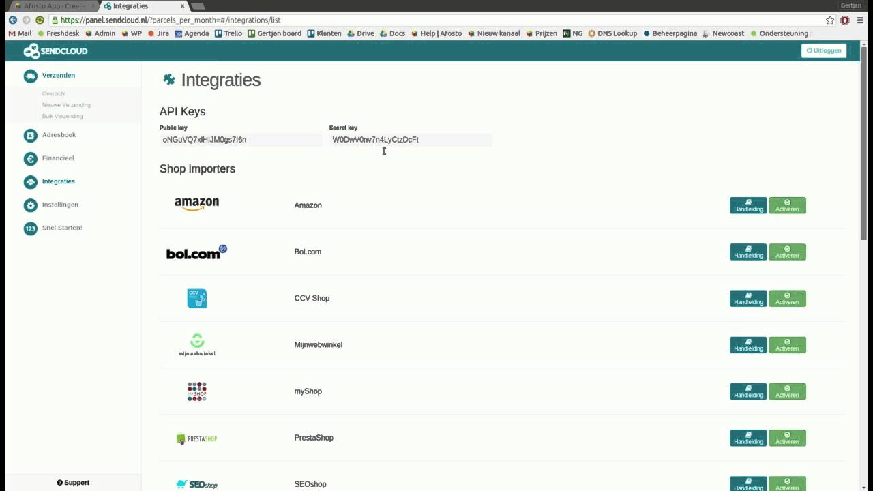The image size is (873, 491).
Task: Click the PrestaShop logo
Action: pos(196,438)
